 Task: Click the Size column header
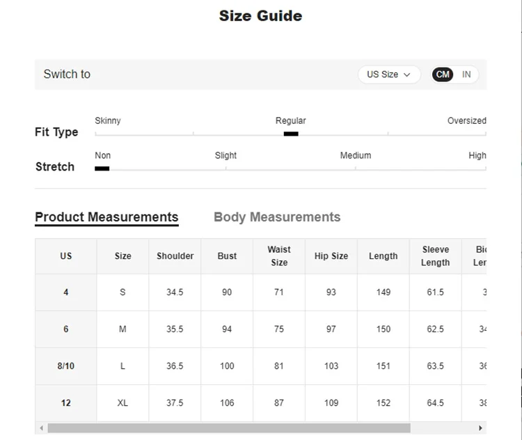click(122, 256)
